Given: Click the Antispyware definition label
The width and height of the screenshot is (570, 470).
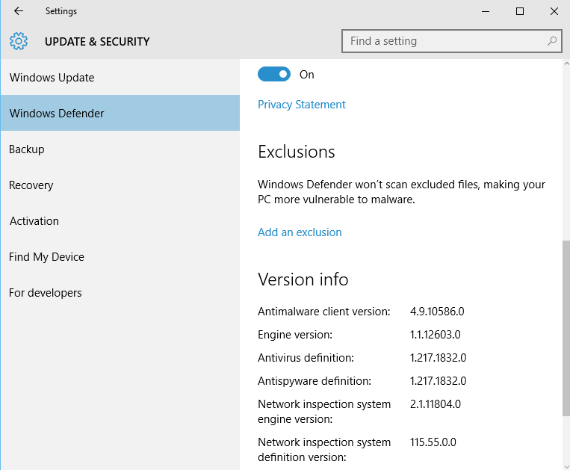Looking at the screenshot, I should (x=315, y=381).
